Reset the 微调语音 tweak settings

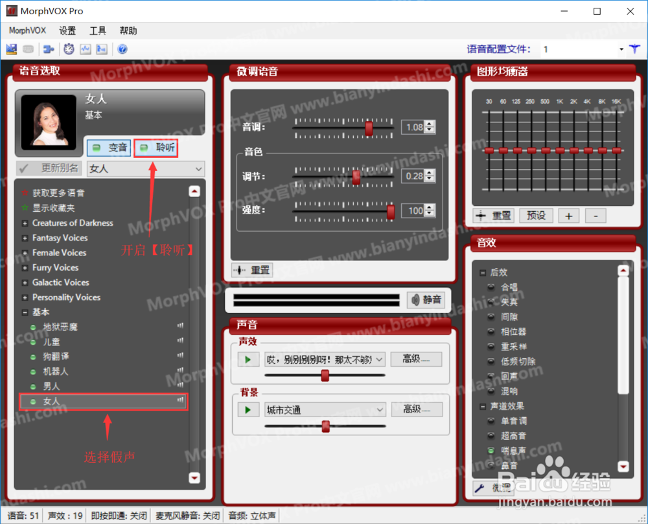tap(252, 271)
